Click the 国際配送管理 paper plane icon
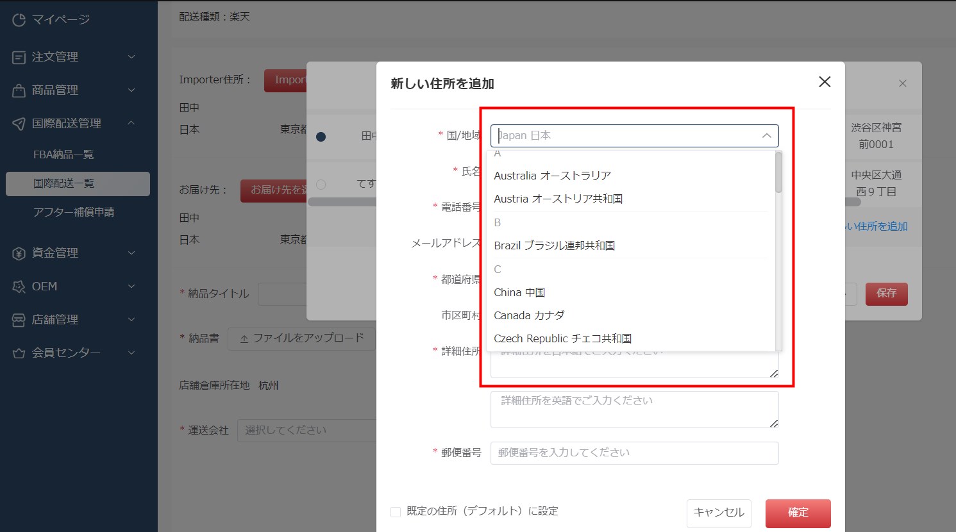The width and height of the screenshot is (956, 532). [x=19, y=124]
